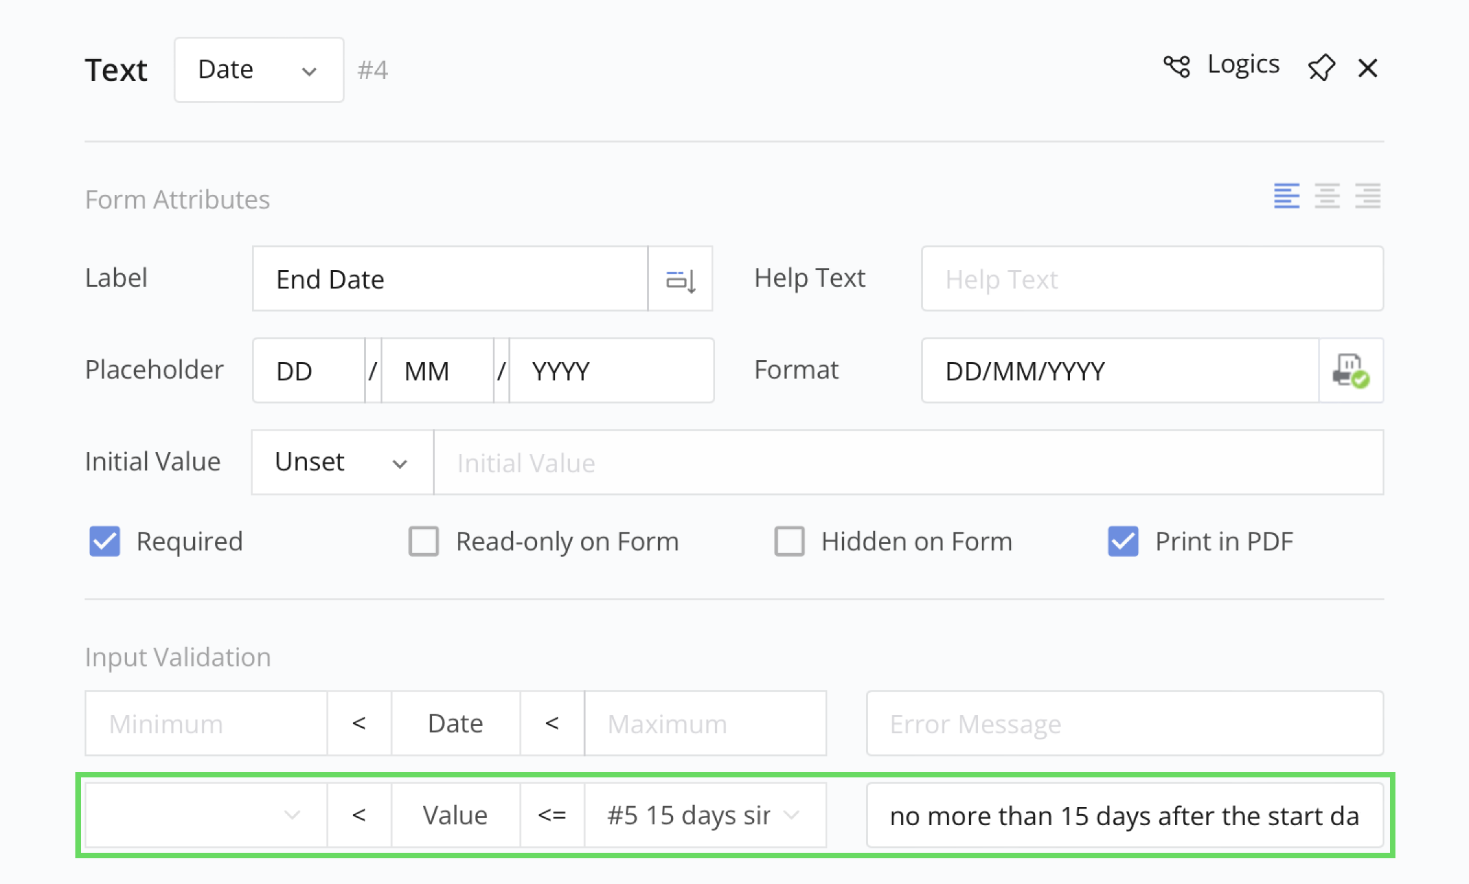
Task: Click the Logics flow icon
Action: [x=1176, y=66]
